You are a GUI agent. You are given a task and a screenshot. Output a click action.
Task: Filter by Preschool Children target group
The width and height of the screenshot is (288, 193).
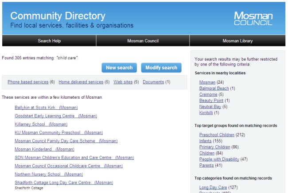(x=217, y=135)
